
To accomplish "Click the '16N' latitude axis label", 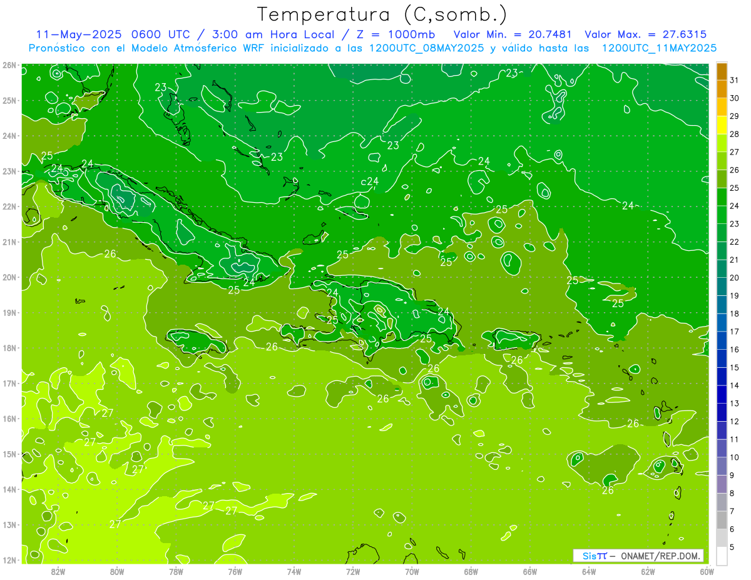I will (x=9, y=419).
